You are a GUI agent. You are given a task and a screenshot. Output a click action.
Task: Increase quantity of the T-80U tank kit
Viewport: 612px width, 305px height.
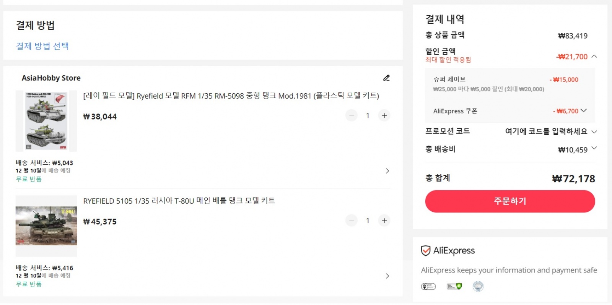pos(384,221)
